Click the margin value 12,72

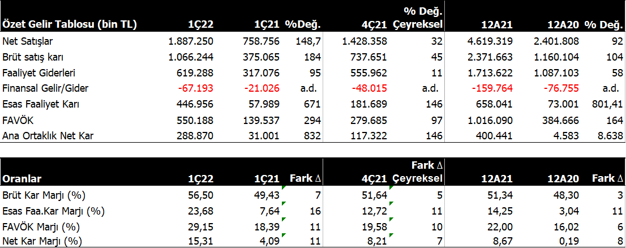[375, 211]
